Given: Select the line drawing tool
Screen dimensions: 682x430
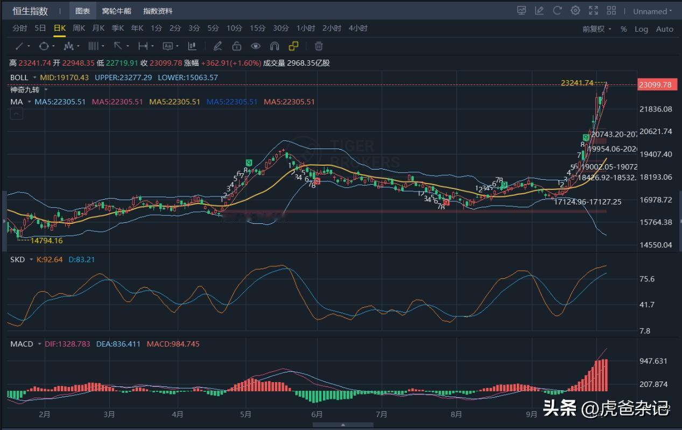Looking at the screenshot, I should (19, 46).
